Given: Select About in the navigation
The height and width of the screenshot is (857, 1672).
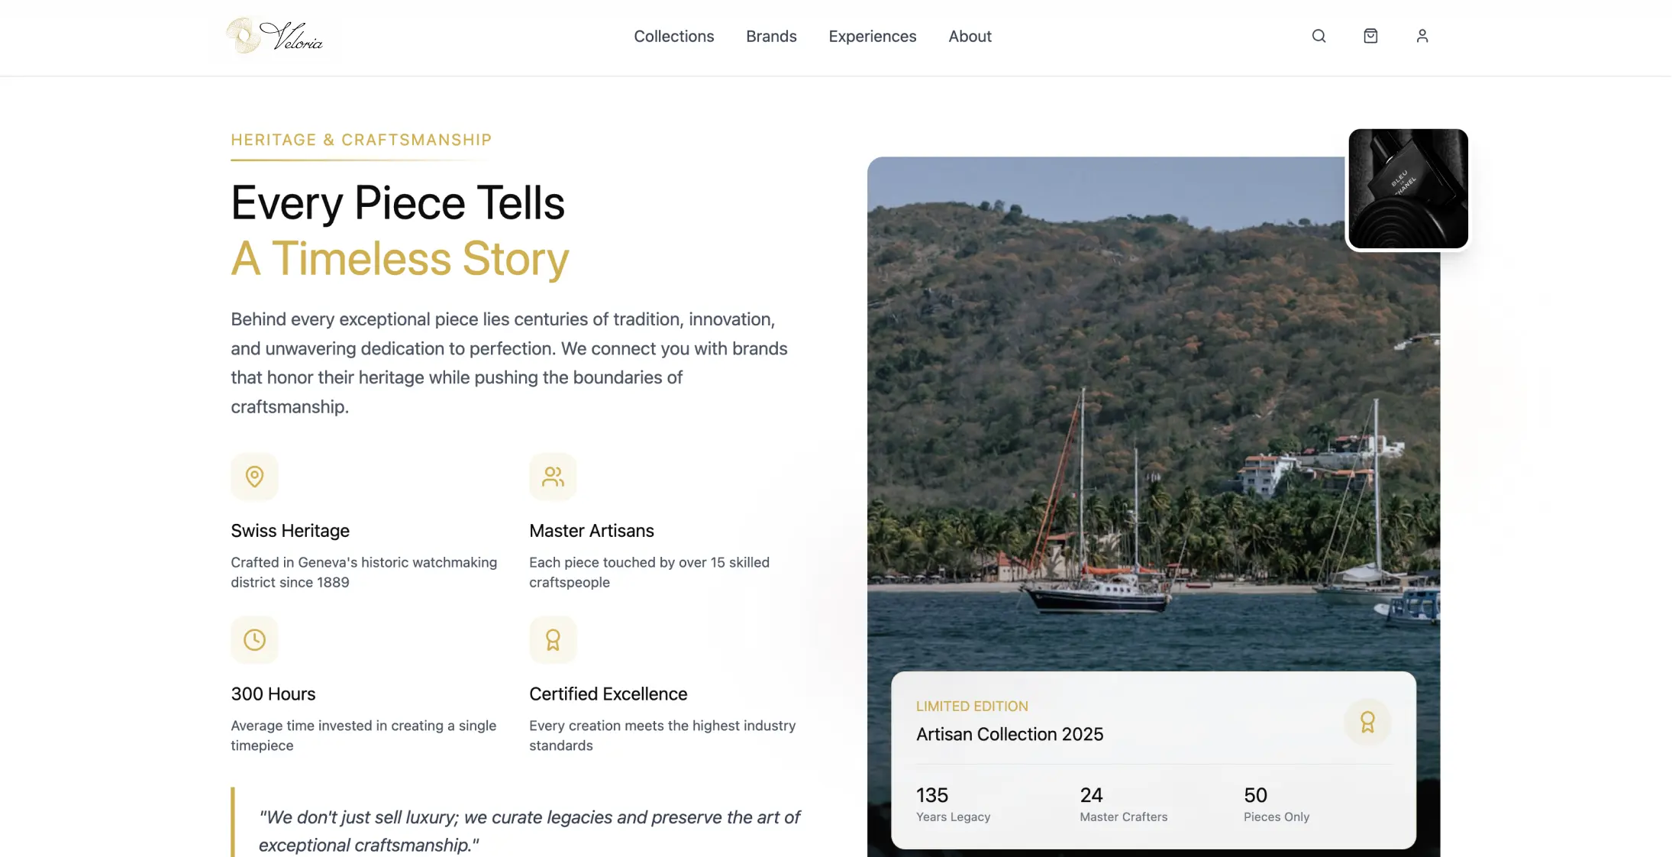Looking at the screenshot, I should (x=970, y=36).
